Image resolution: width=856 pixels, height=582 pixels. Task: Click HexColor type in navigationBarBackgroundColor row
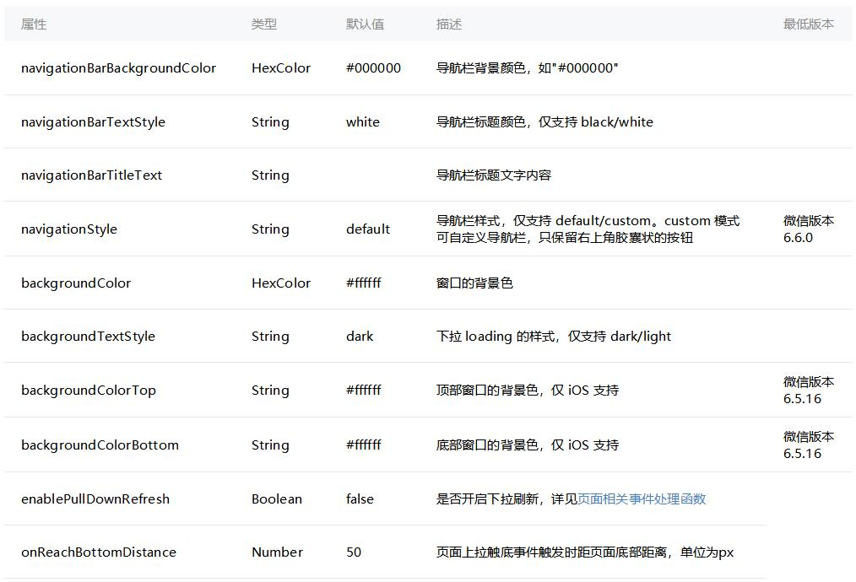(281, 68)
